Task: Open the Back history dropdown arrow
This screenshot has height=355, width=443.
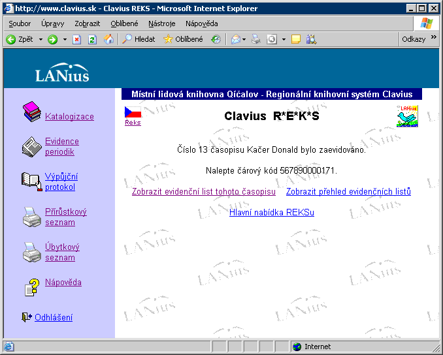Action: tap(41, 40)
